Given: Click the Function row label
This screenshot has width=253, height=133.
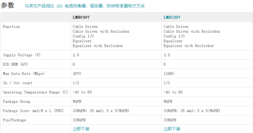Looking at the screenshot, I should click(11, 27).
